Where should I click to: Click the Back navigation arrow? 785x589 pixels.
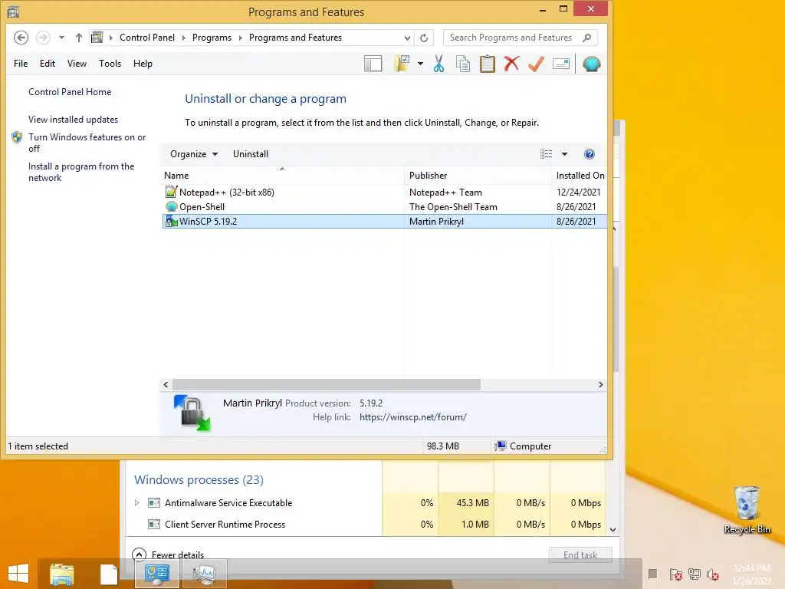tap(21, 38)
